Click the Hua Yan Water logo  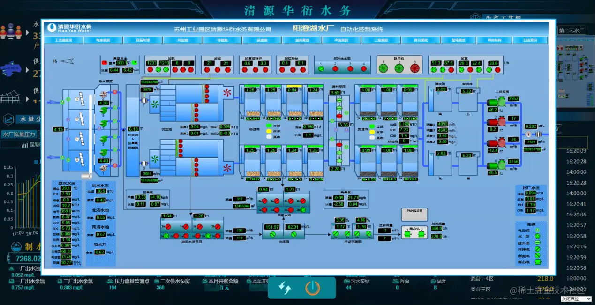[70, 28]
